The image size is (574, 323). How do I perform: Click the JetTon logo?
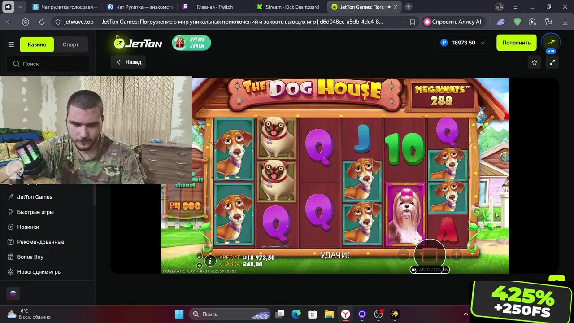(138, 43)
